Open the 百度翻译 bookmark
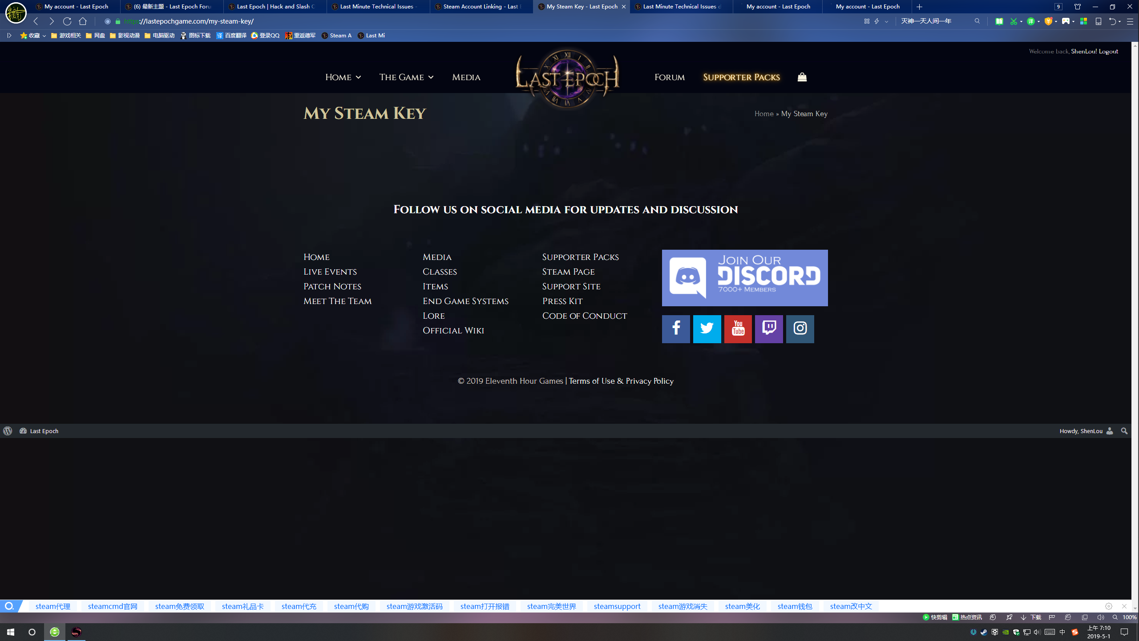 (x=231, y=35)
